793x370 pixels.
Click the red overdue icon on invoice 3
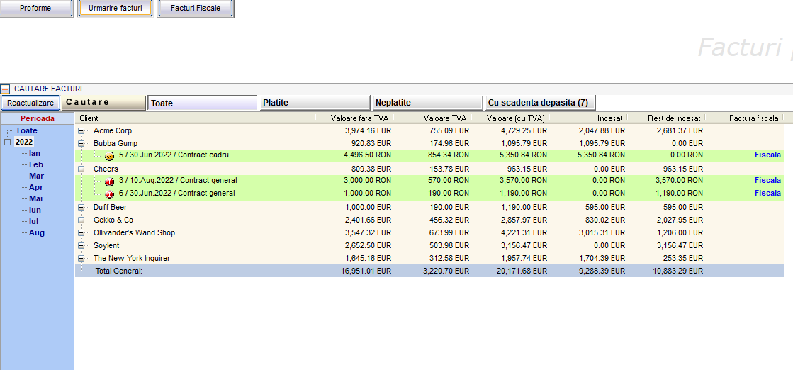pos(109,181)
